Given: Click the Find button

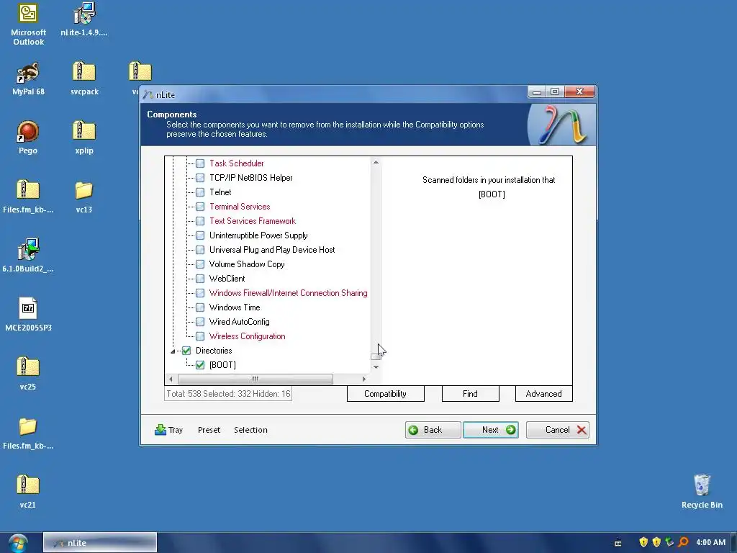Looking at the screenshot, I should [471, 394].
